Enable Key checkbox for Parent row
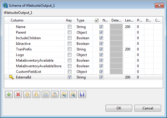Image resolution: width=167 pixels, height=118 pixels. click(69, 32)
